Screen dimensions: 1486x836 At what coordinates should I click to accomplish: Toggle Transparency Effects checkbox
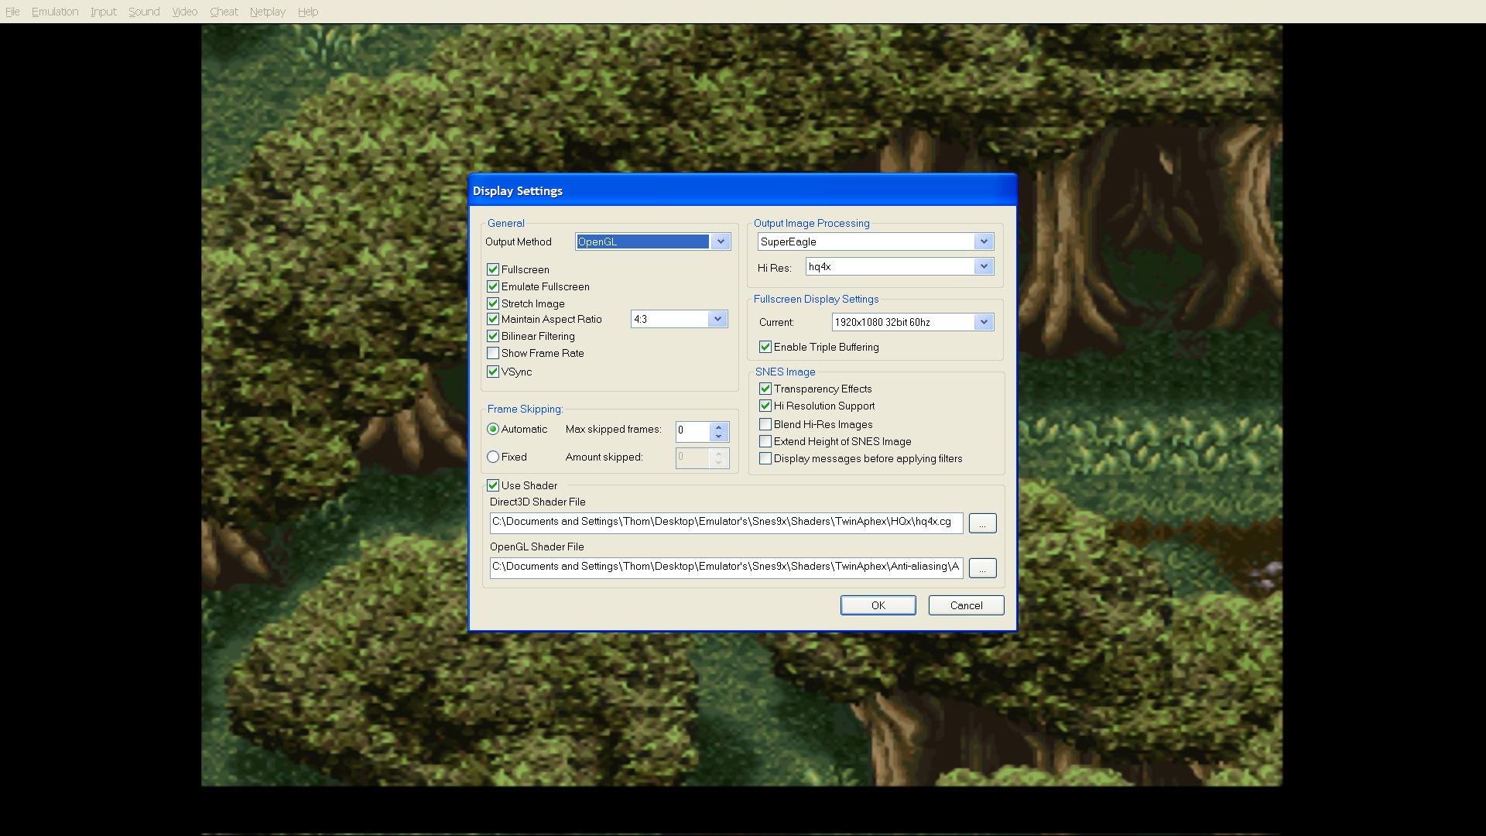coord(765,389)
